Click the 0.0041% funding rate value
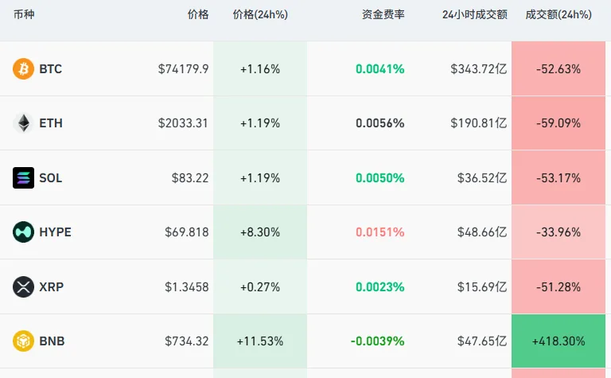611x378 pixels. pos(380,69)
